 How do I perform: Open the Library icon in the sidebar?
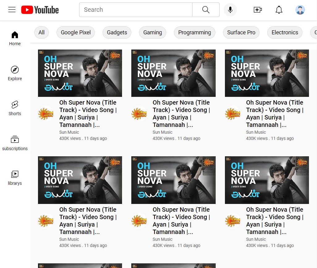tap(15, 174)
